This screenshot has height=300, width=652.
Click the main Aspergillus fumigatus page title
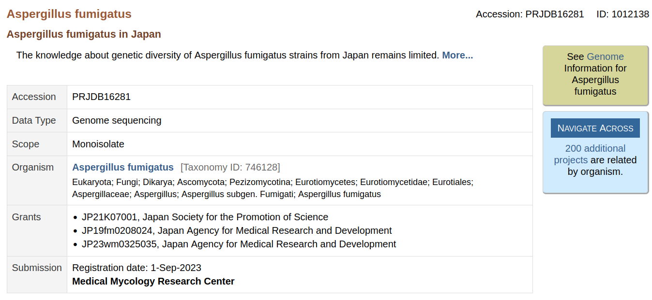(69, 14)
